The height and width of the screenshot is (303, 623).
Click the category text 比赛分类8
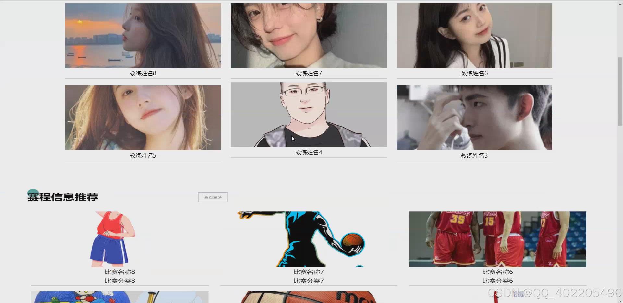120,281
